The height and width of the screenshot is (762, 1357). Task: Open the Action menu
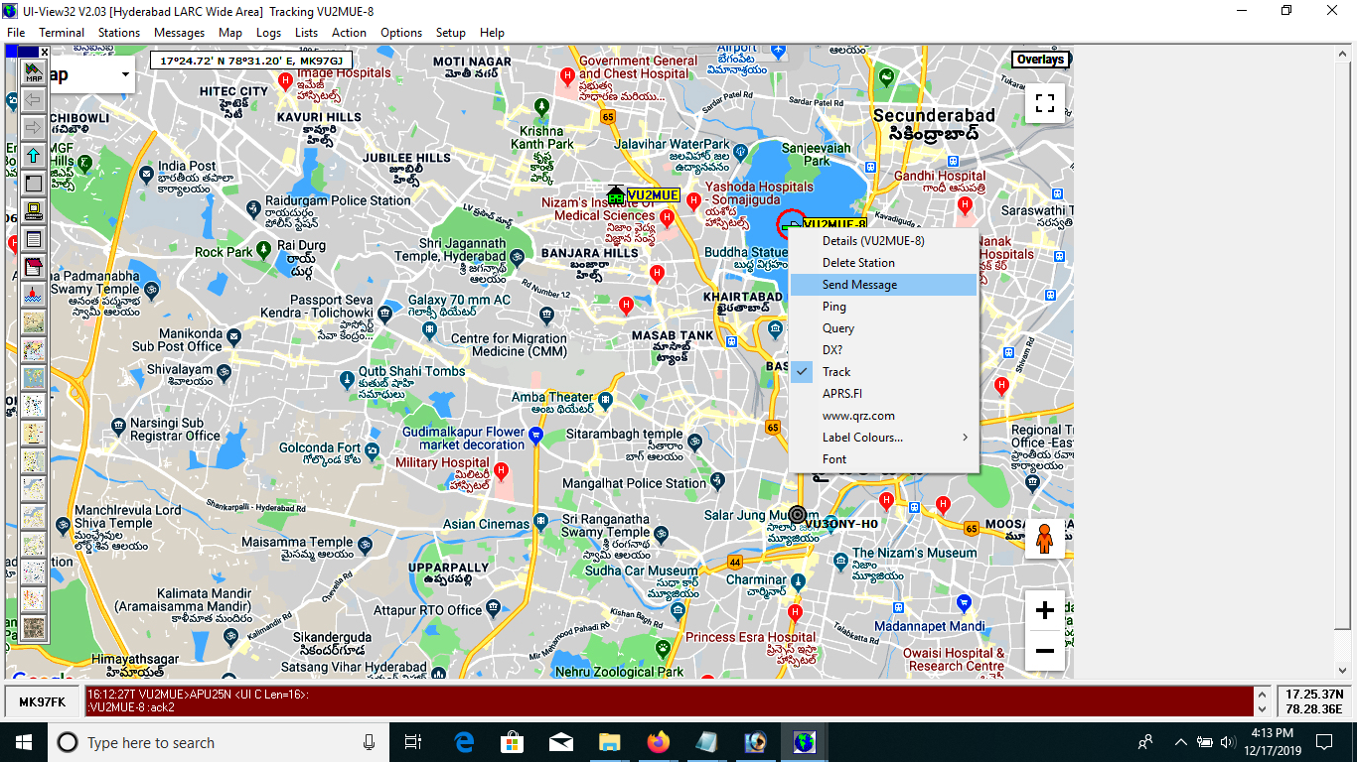click(x=350, y=33)
